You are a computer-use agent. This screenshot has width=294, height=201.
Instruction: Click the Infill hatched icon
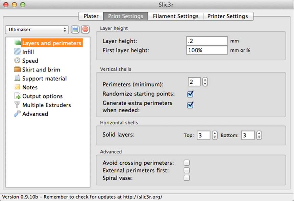(17, 52)
